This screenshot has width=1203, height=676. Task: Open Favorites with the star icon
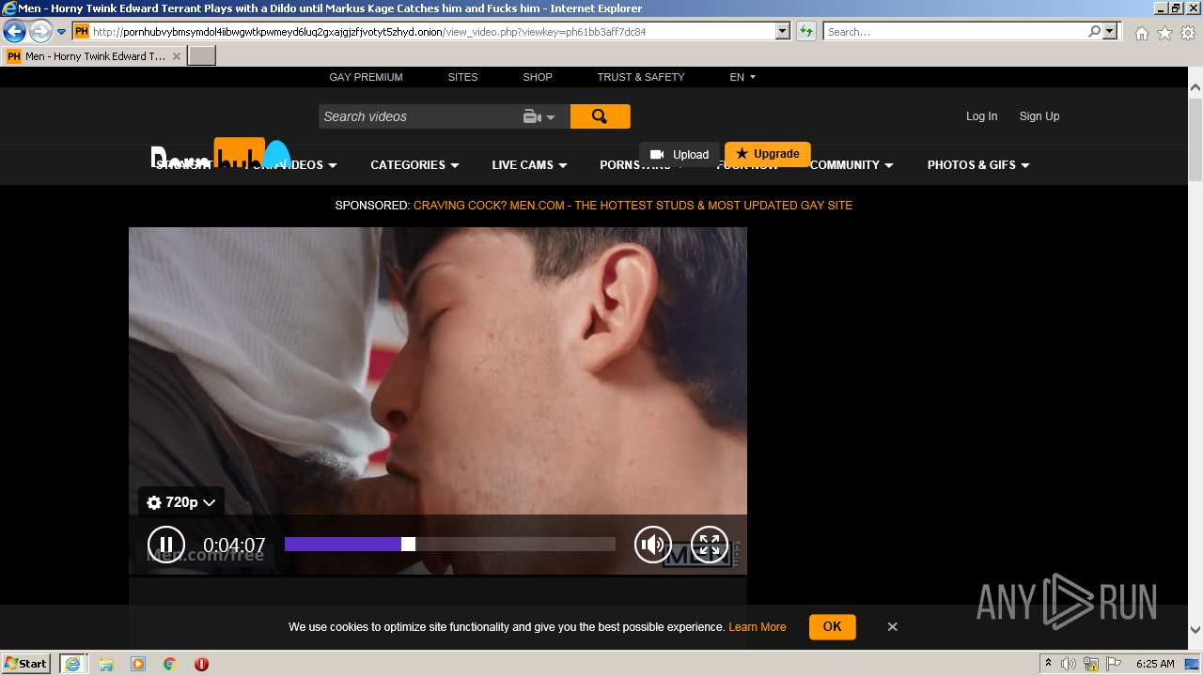(x=1164, y=33)
